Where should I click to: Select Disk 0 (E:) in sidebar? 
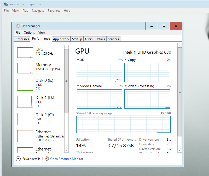tap(44, 80)
